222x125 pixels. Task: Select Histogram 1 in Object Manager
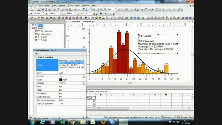46,34
